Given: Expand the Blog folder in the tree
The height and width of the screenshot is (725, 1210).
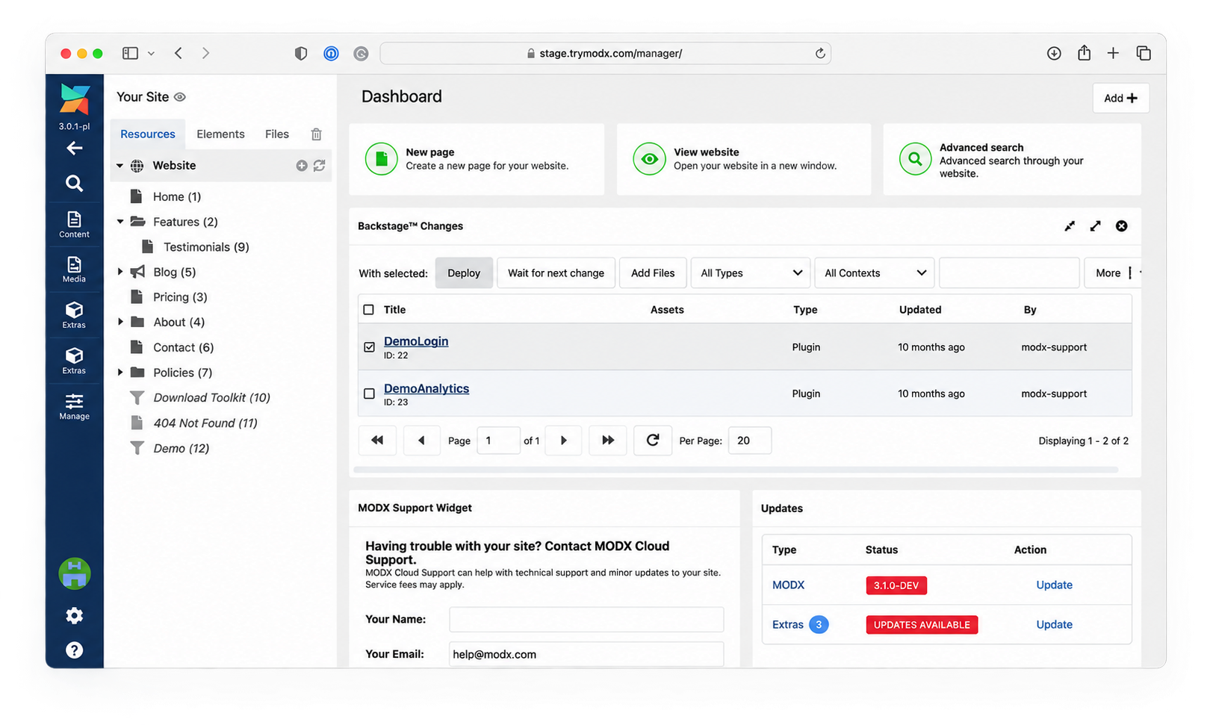Looking at the screenshot, I should tap(120, 272).
